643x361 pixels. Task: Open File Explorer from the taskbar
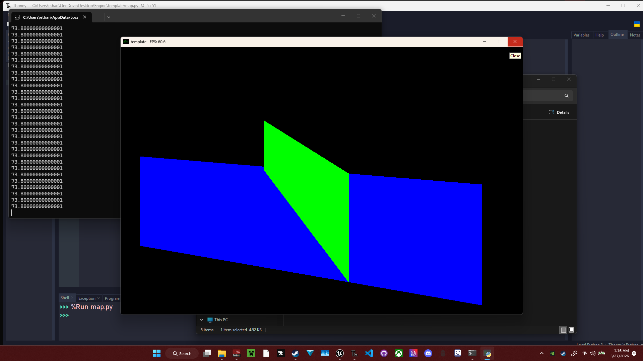click(x=222, y=353)
